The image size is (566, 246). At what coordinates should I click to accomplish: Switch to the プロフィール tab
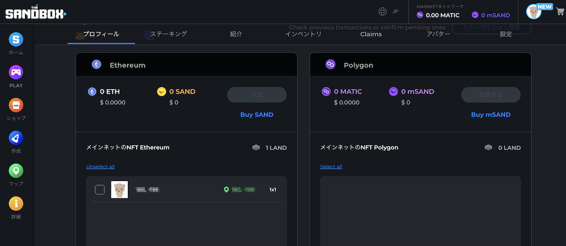click(x=101, y=34)
